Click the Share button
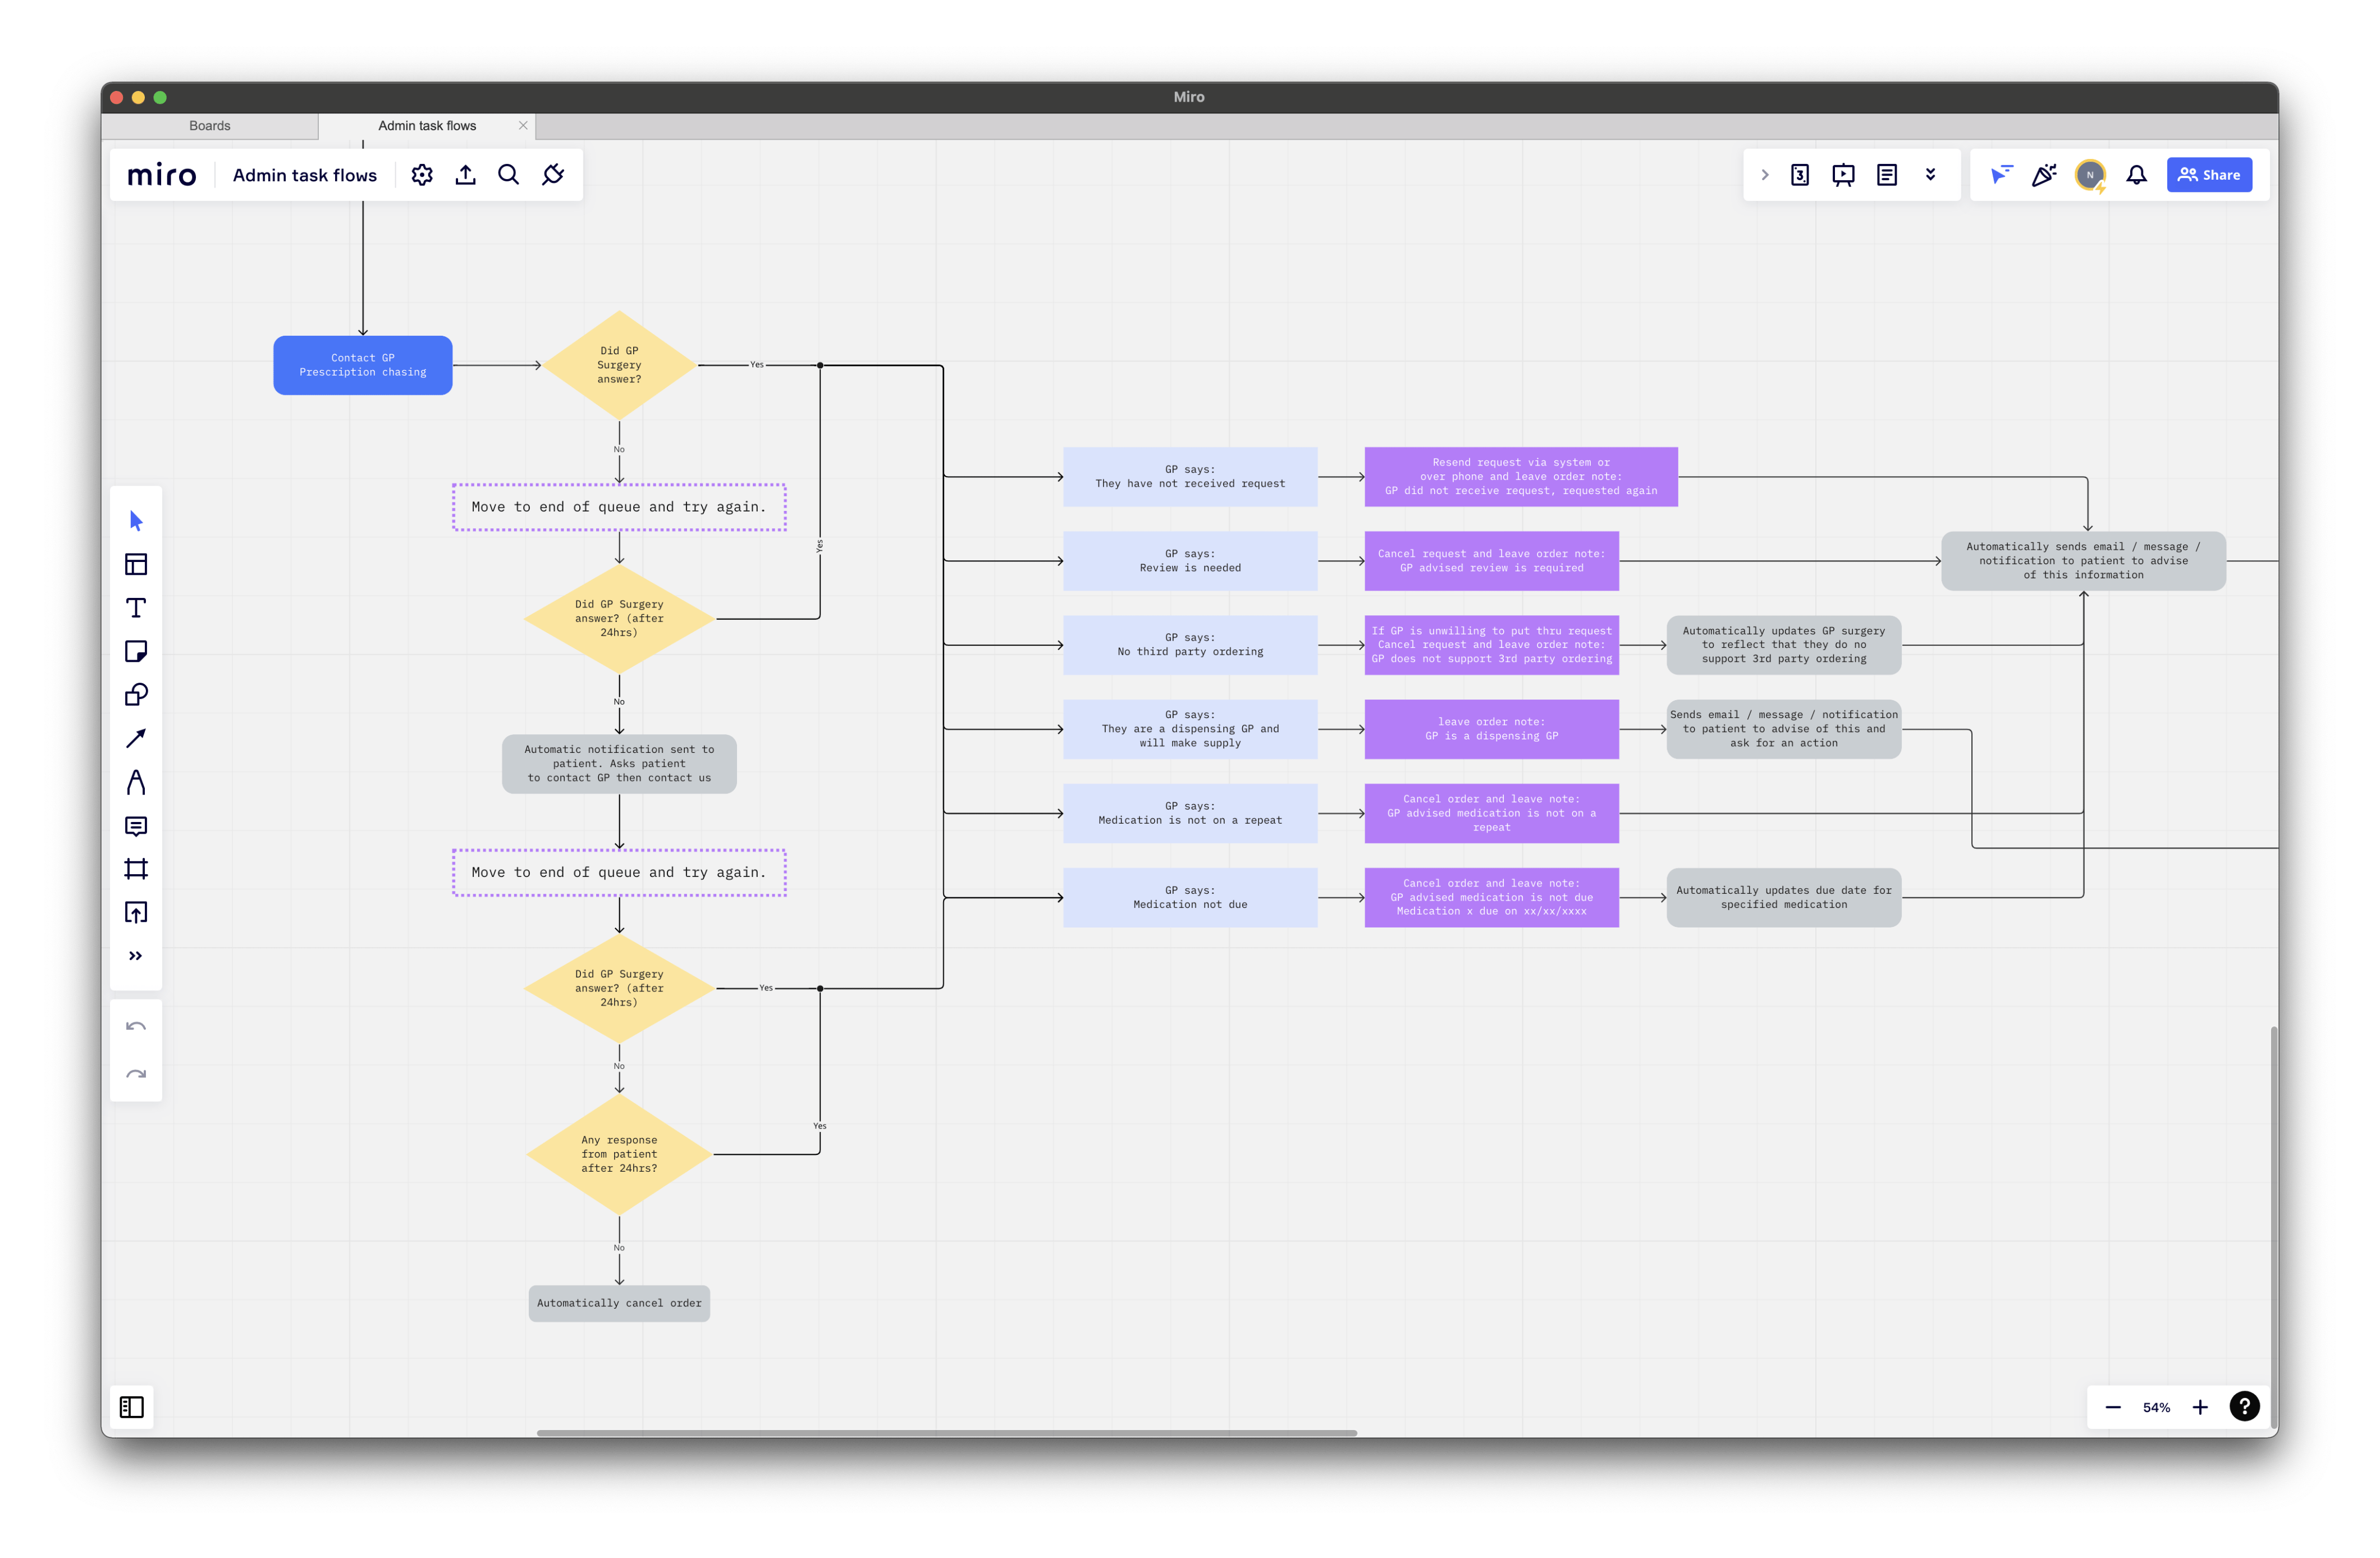Screen dimensions: 2380x1558 pos(2209,175)
